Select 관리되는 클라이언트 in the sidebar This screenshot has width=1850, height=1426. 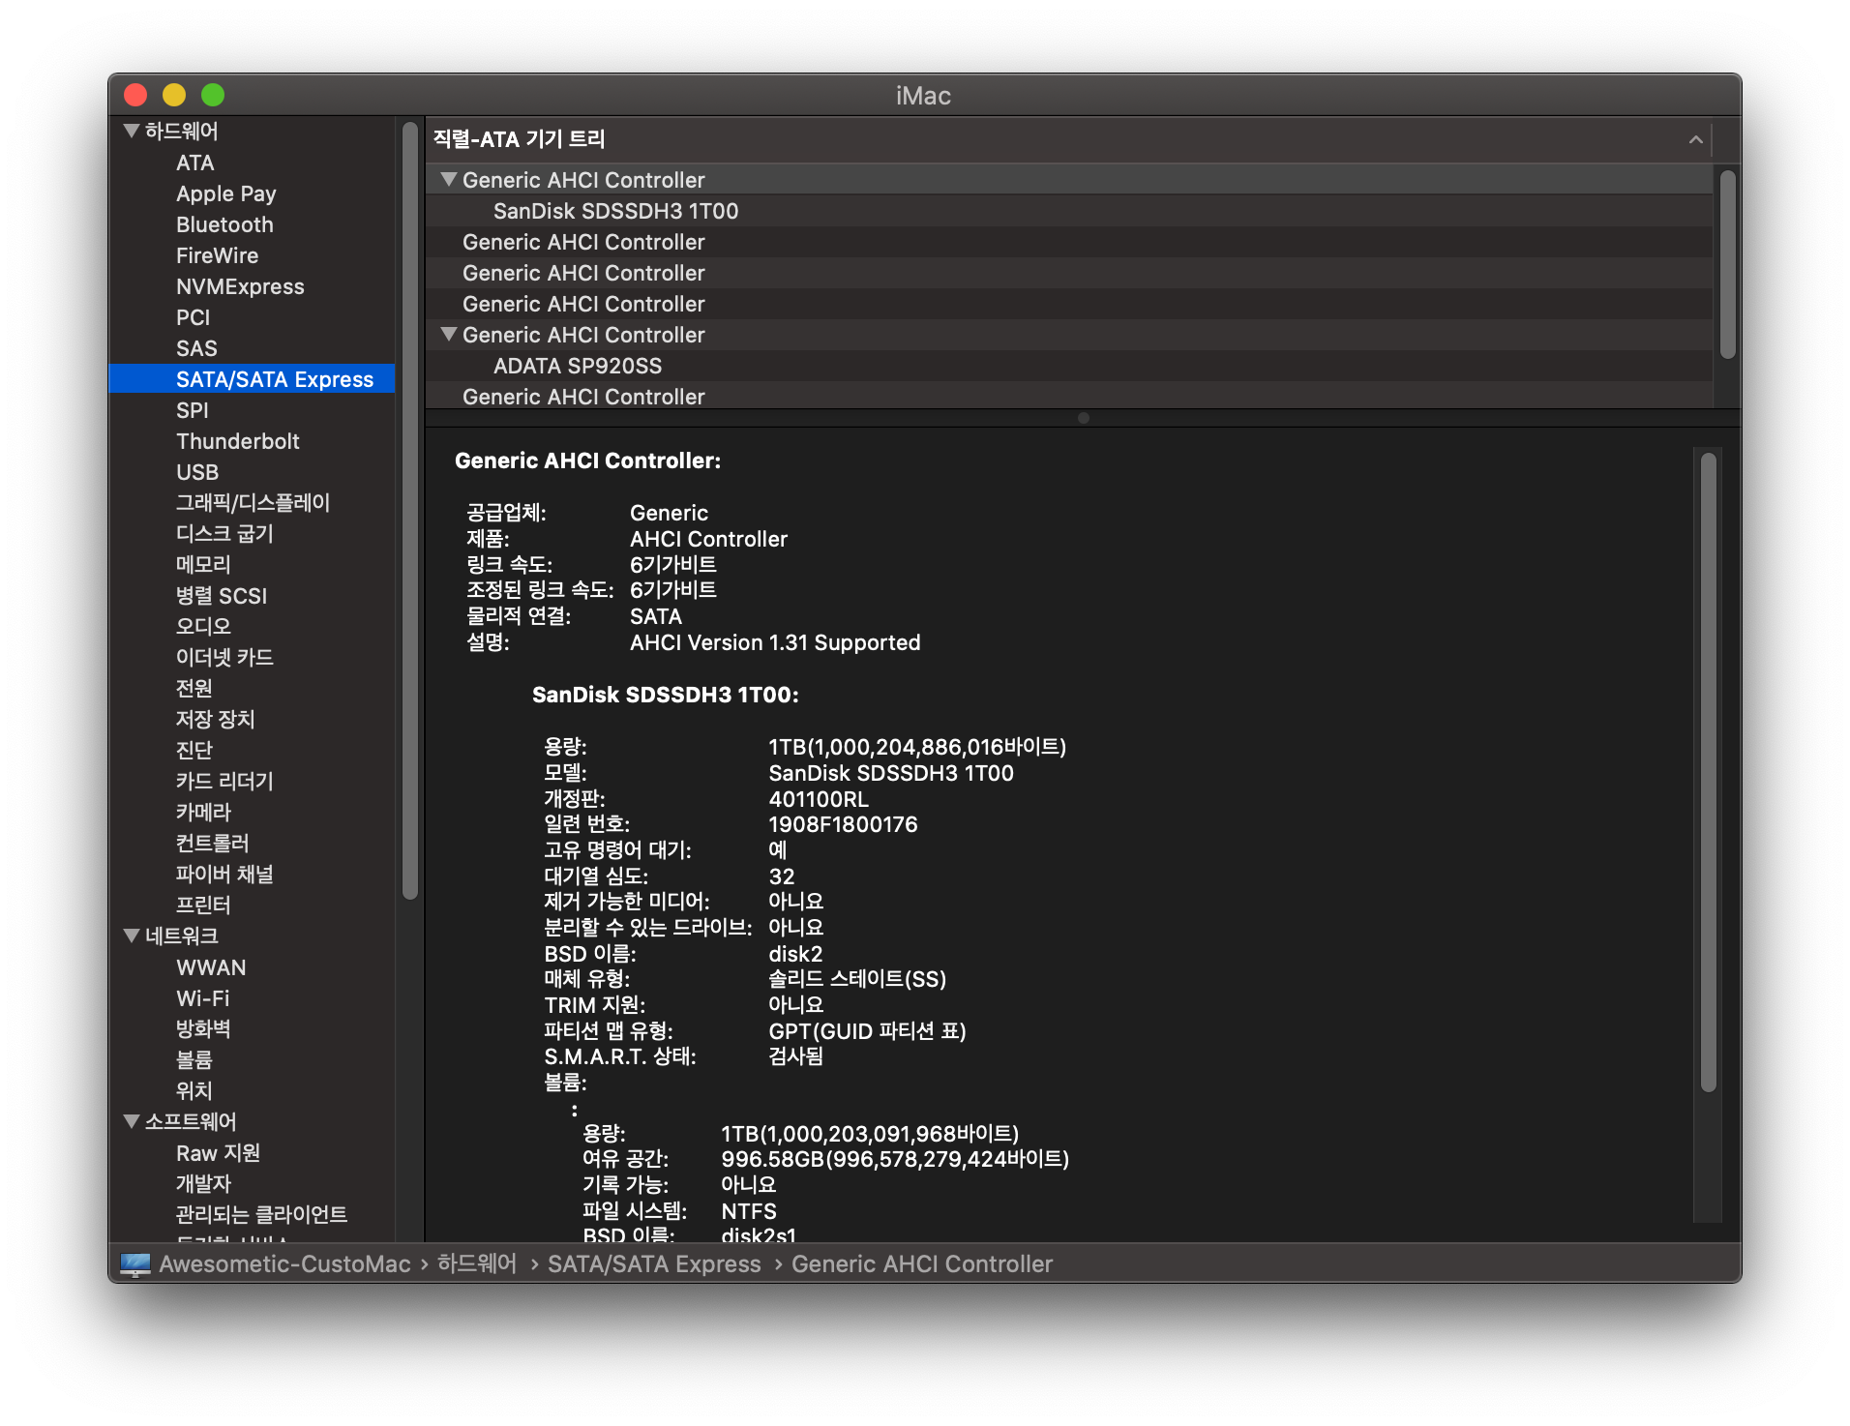point(261,1214)
